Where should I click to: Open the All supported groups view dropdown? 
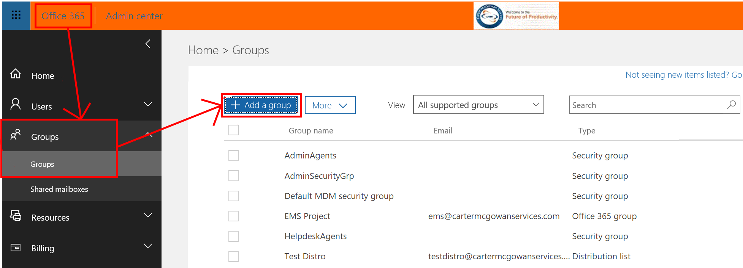click(478, 105)
